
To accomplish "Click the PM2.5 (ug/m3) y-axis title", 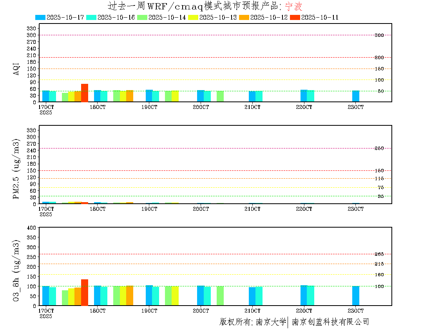I will 16,169.
